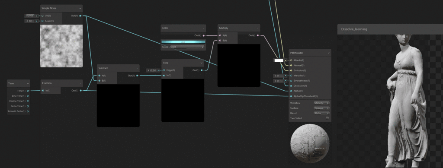Click the Step node title
Screen dimensions: 443x168
(166, 63)
